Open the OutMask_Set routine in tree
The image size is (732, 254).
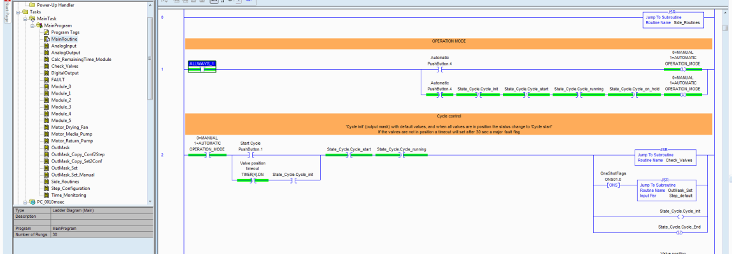click(64, 168)
